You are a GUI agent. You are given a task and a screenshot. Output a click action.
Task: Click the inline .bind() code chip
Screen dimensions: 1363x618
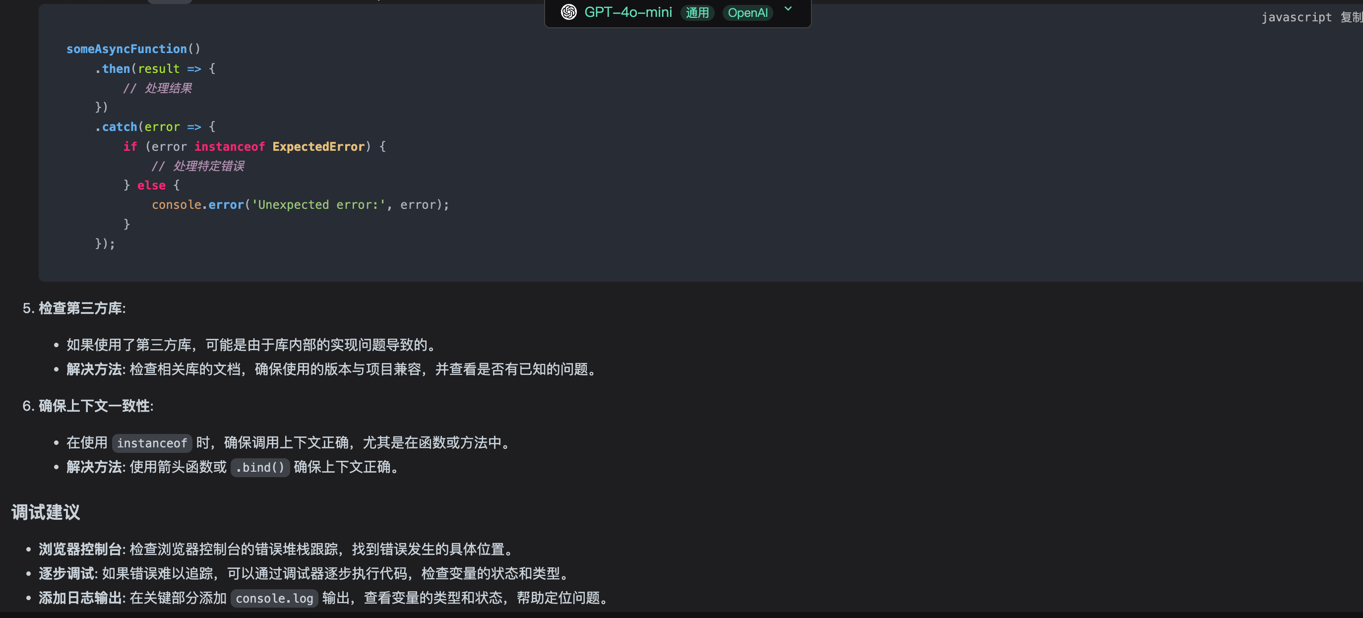[x=260, y=467]
